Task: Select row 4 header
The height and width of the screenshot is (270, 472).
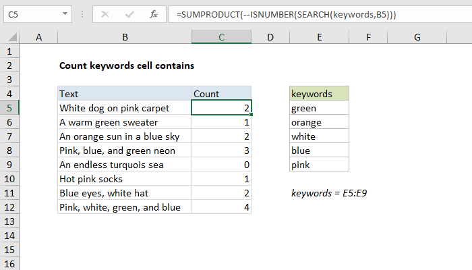Action: click(9, 94)
